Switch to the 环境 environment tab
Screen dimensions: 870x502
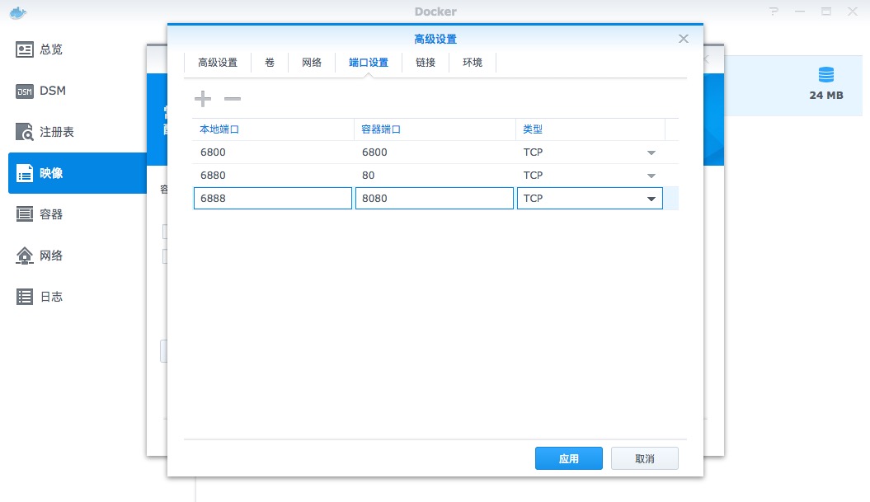(473, 63)
